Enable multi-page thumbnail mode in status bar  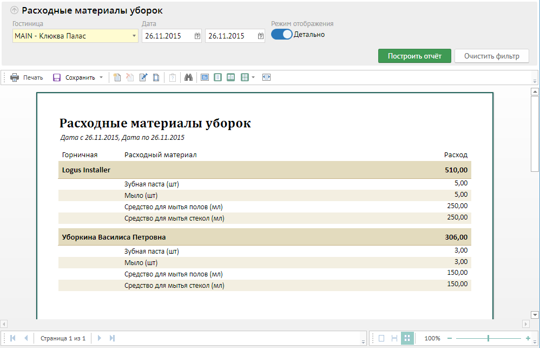coord(407,338)
